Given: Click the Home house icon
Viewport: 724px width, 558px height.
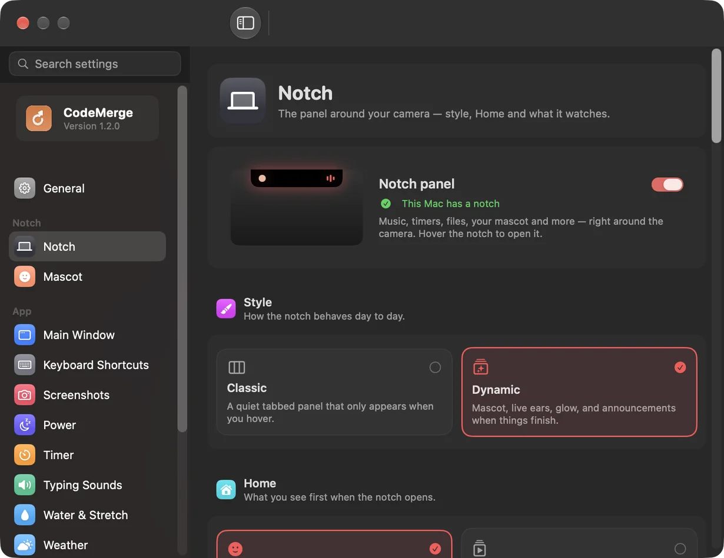Looking at the screenshot, I should pos(226,490).
